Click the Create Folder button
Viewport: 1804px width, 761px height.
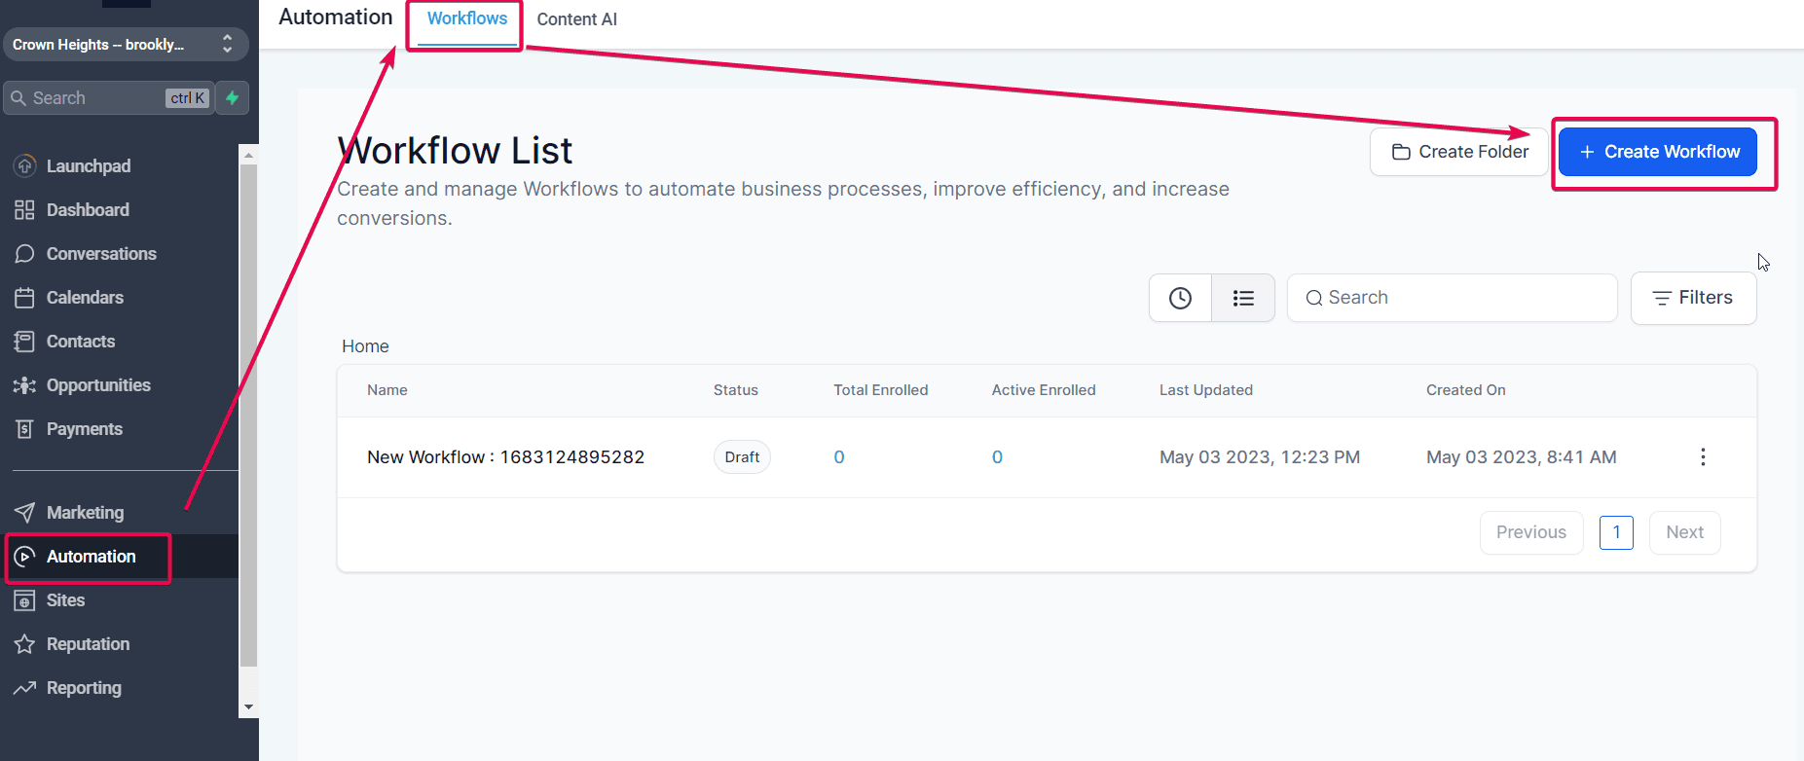(1458, 152)
